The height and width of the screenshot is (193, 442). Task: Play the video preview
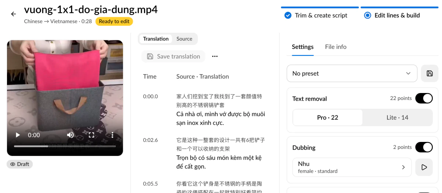(x=18, y=135)
